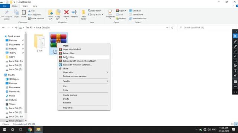Click Copy path in ribbon
The width and height of the screenshot is (238, 133).
pos(34,14)
